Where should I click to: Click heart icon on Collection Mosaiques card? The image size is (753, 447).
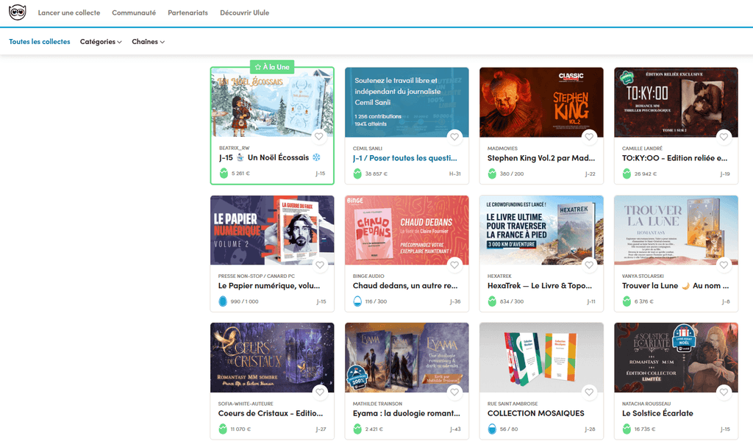pos(589,393)
